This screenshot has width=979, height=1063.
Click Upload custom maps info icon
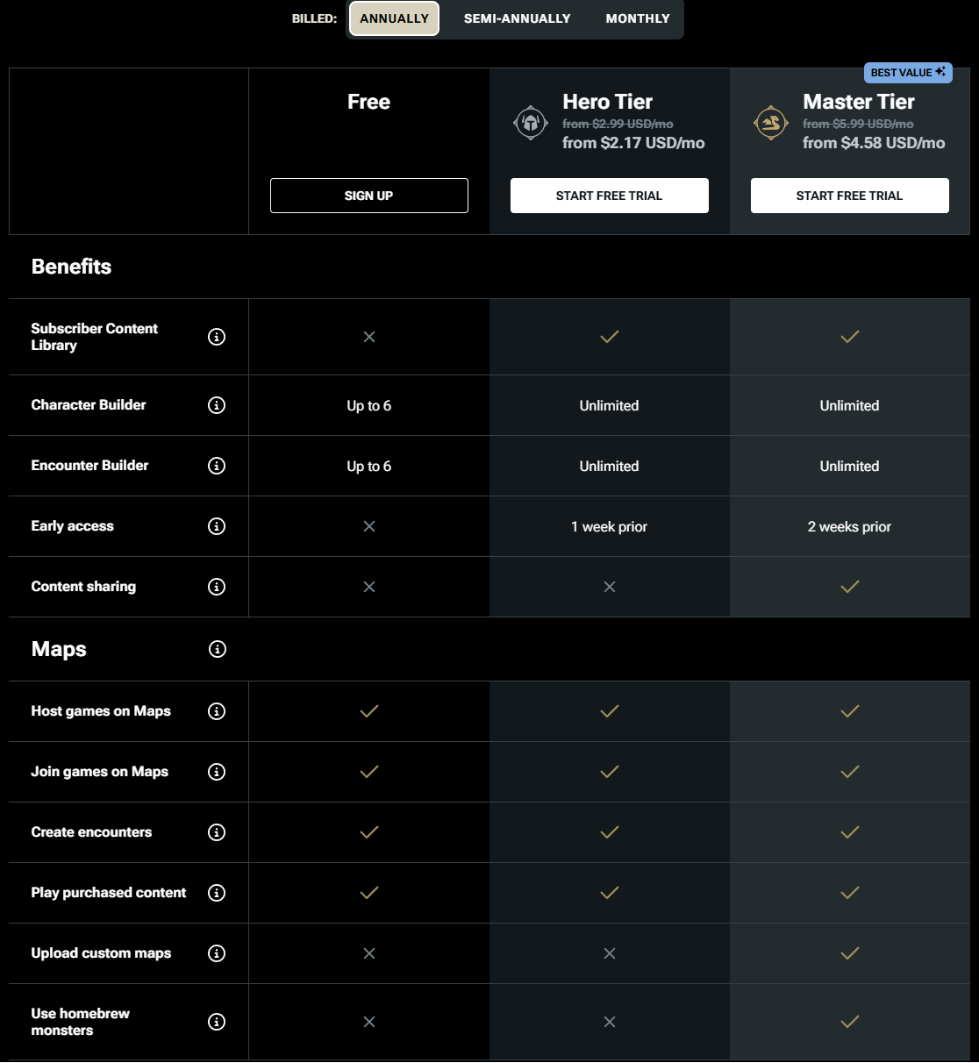(x=217, y=953)
